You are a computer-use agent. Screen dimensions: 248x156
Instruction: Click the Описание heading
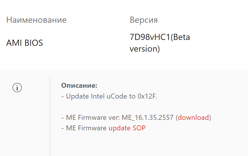[x=79, y=85]
